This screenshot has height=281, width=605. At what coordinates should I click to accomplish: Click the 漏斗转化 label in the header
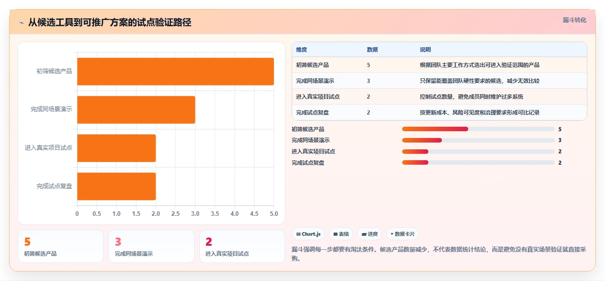click(x=575, y=20)
